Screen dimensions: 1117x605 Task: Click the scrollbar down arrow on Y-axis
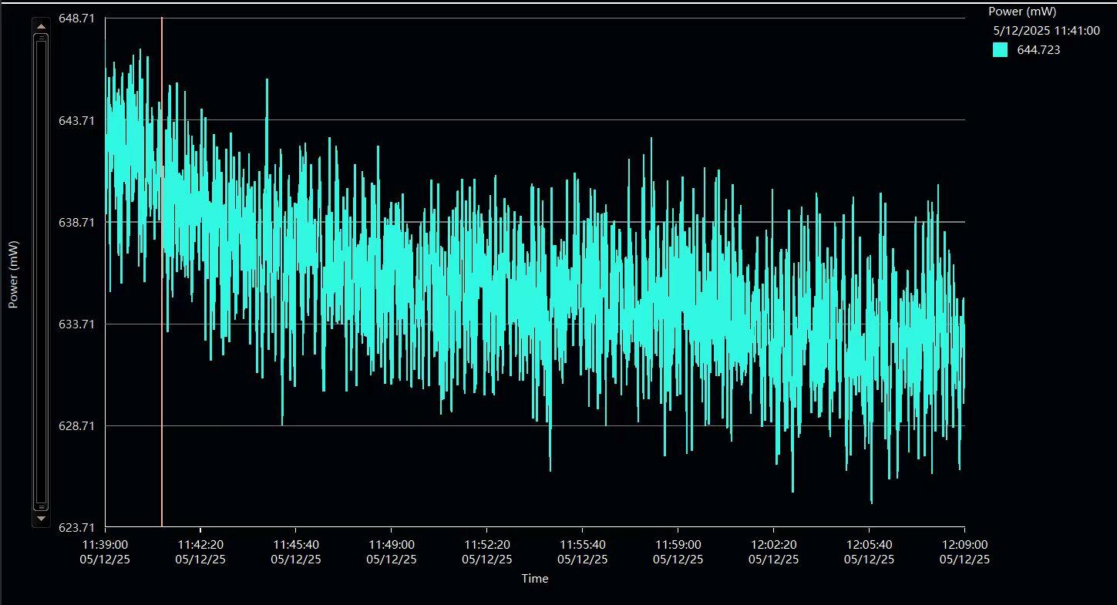click(x=41, y=519)
